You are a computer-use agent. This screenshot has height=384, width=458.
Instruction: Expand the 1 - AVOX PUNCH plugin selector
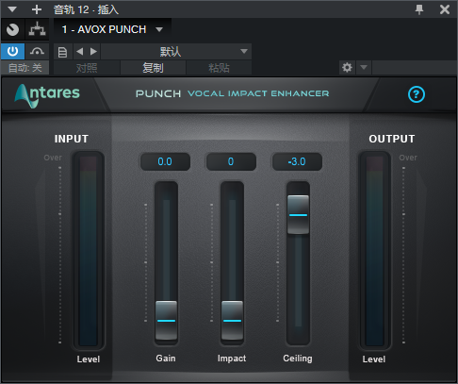[112, 29]
